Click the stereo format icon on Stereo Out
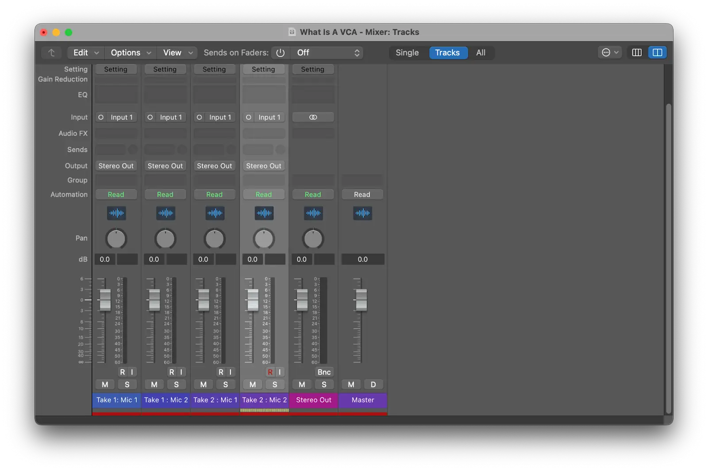Image resolution: width=708 pixels, height=471 pixels. click(x=313, y=117)
